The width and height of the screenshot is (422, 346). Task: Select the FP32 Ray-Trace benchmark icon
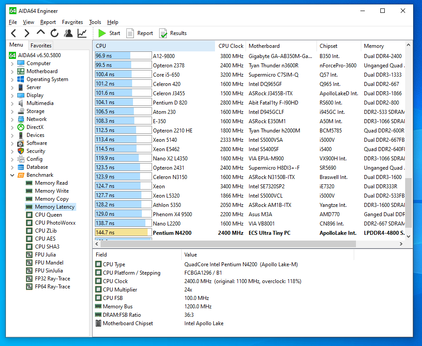coord(29,279)
